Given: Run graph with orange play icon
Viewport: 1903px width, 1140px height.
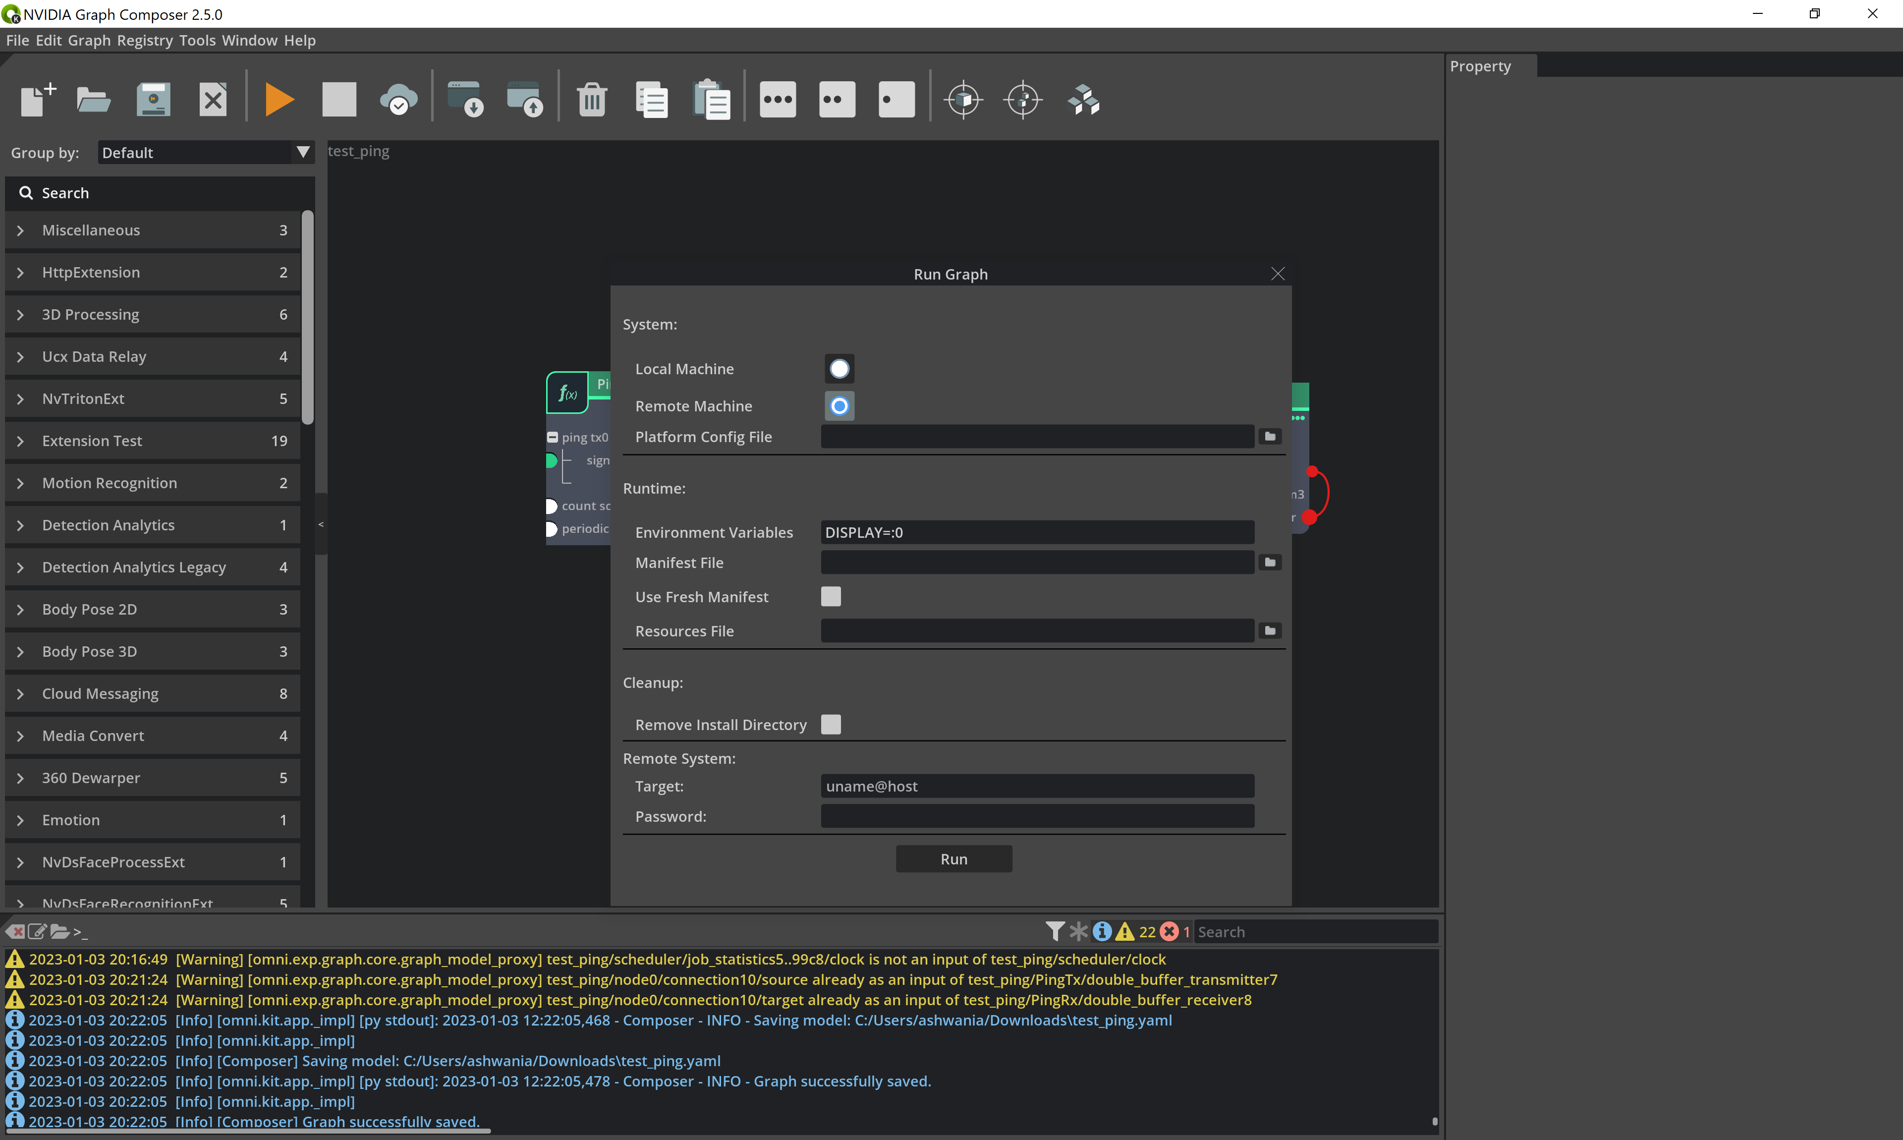Looking at the screenshot, I should pos(279,100).
